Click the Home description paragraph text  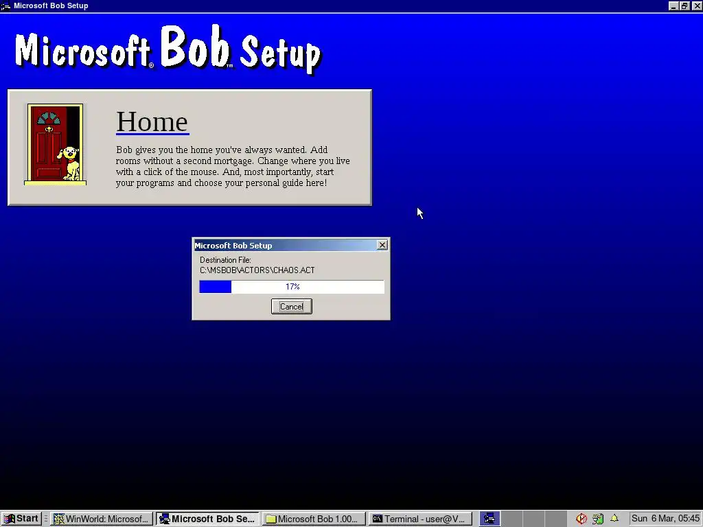click(233, 166)
